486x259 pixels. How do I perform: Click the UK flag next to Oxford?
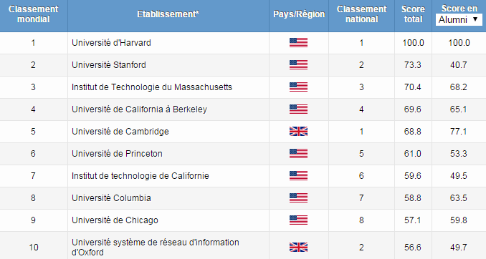[298, 248]
